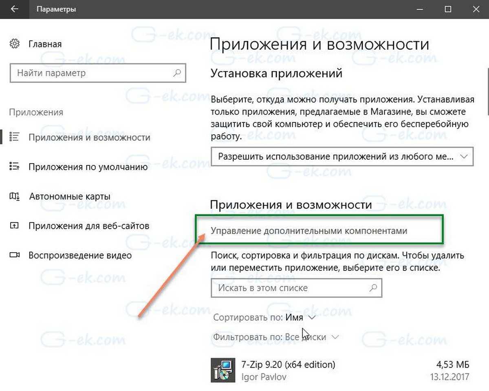The image size is (489, 391).
Task: Open the Фильтровать по: Все диски dropdown
Action: coord(276,337)
